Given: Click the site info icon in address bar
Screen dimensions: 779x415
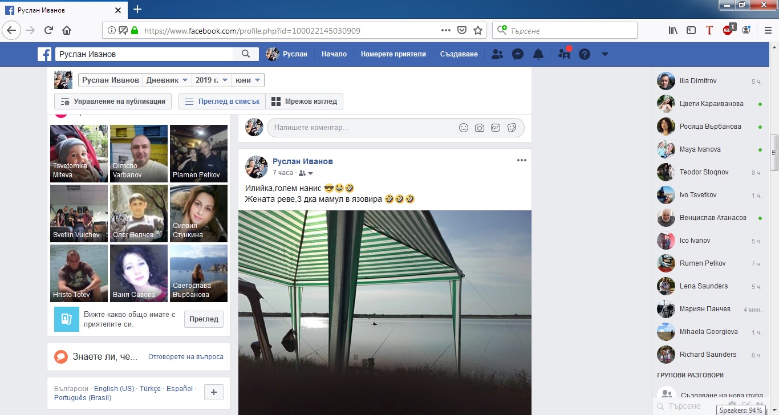Looking at the screenshot, I should click(111, 30).
